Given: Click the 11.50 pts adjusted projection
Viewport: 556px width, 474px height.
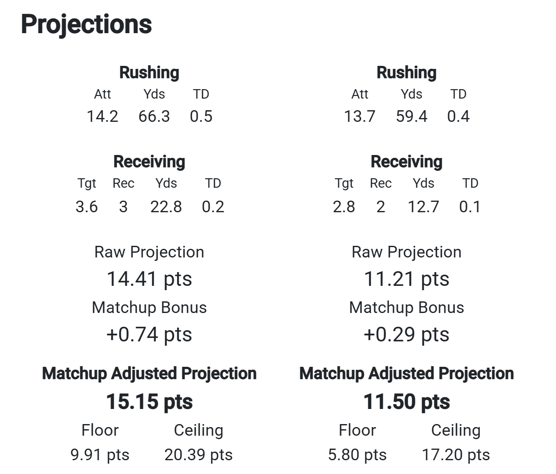Looking at the screenshot, I should tap(406, 402).
